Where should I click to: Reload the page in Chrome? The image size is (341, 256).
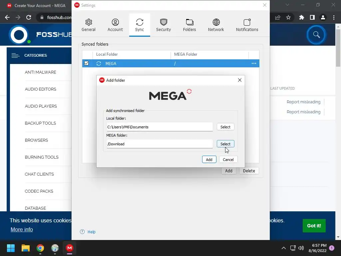29,17
